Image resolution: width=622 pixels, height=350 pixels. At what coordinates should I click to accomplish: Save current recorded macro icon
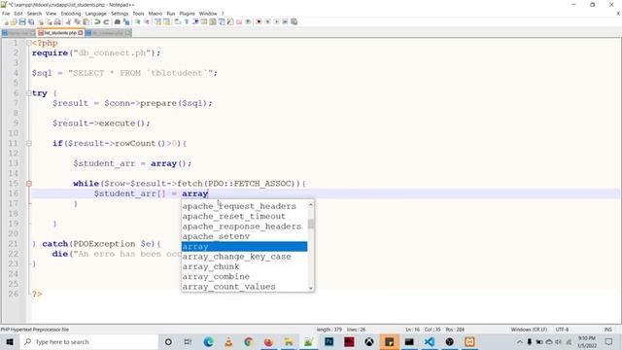click(294, 21)
